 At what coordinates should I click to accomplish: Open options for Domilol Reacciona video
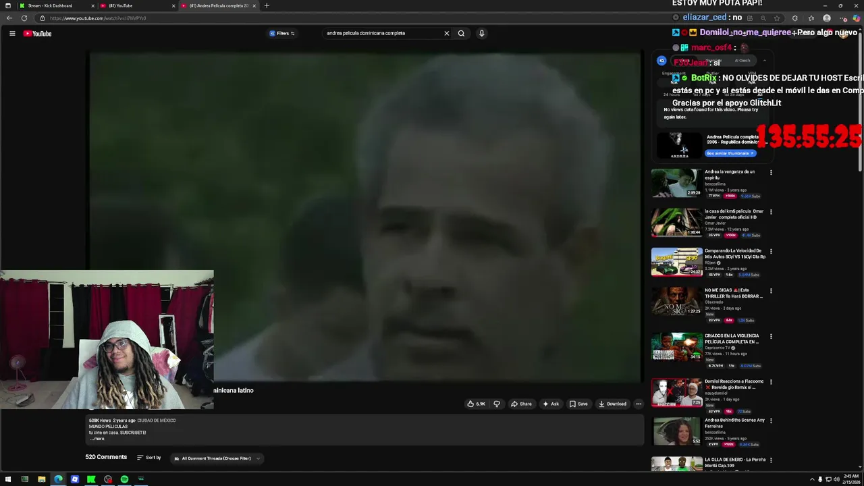pos(771,381)
